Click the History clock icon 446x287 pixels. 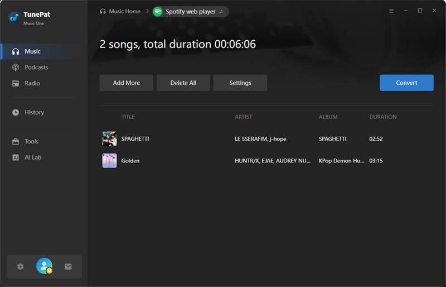click(16, 113)
